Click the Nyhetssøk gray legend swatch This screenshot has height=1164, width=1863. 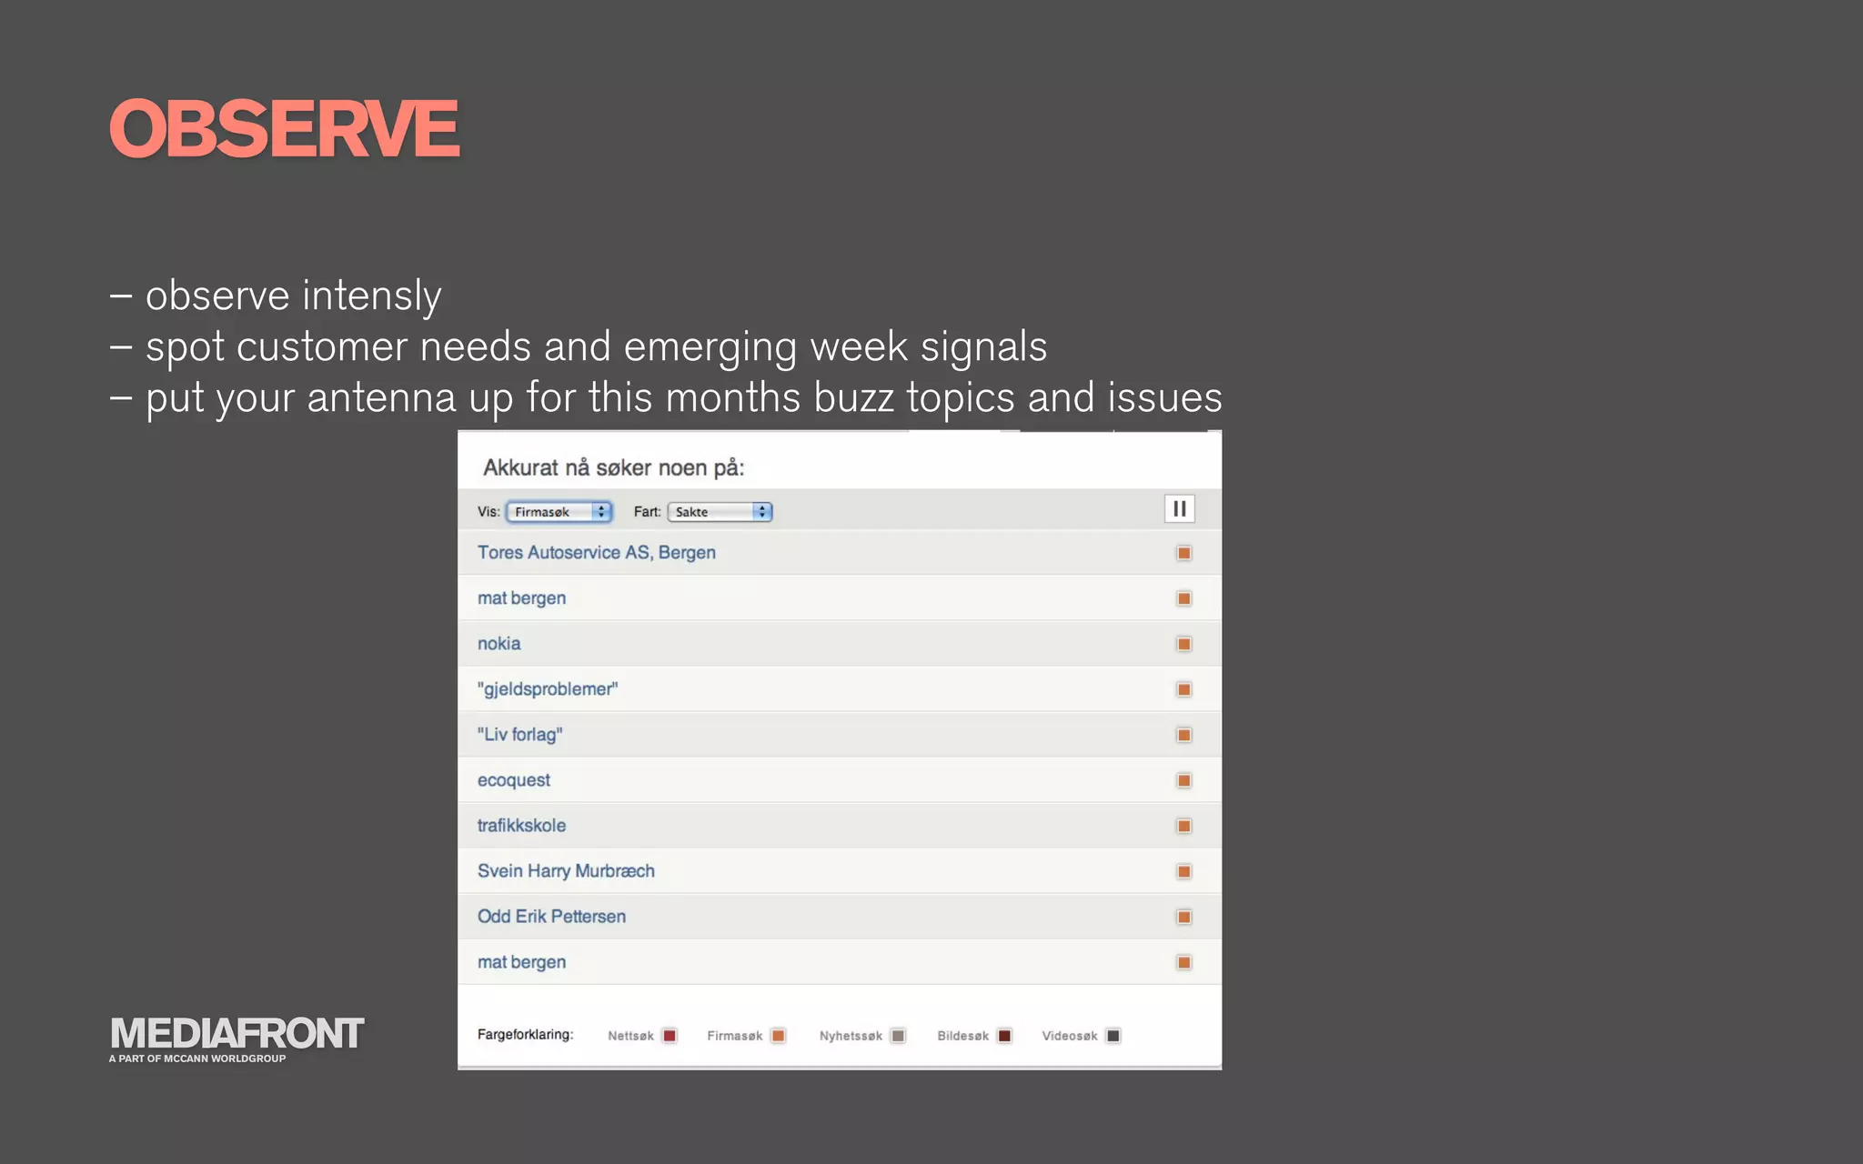coord(898,1036)
